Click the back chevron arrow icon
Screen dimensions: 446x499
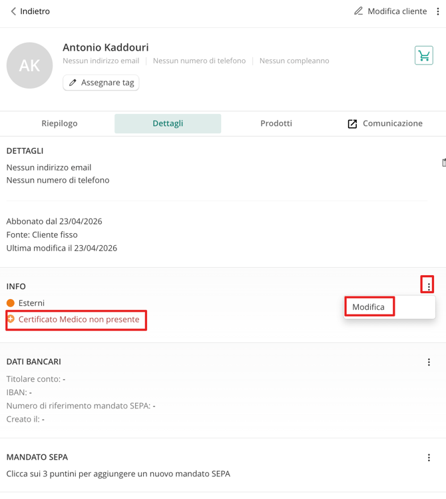(13, 11)
